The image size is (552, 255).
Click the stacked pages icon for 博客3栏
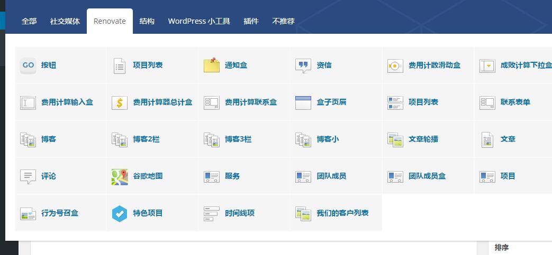pos(212,140)
